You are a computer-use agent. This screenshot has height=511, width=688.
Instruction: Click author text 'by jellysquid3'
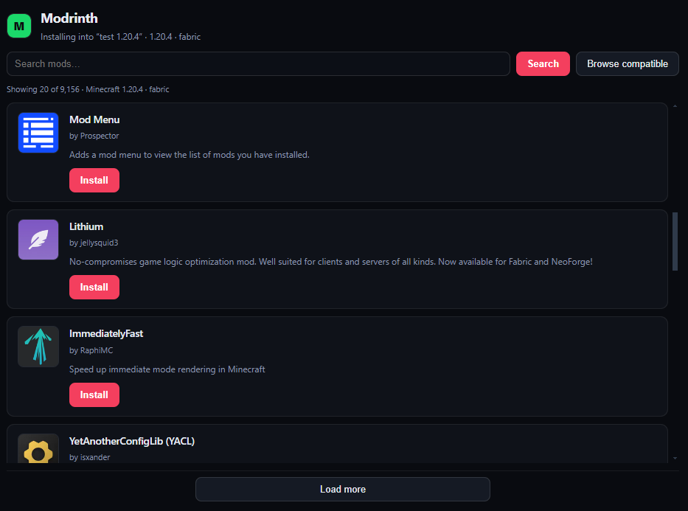[x=94, y=243]
